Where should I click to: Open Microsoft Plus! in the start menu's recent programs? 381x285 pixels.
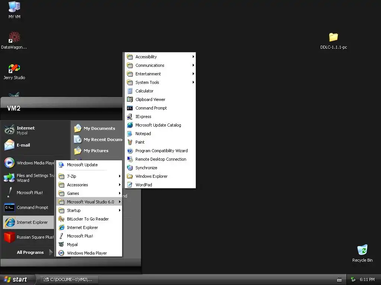pos(29,193)
